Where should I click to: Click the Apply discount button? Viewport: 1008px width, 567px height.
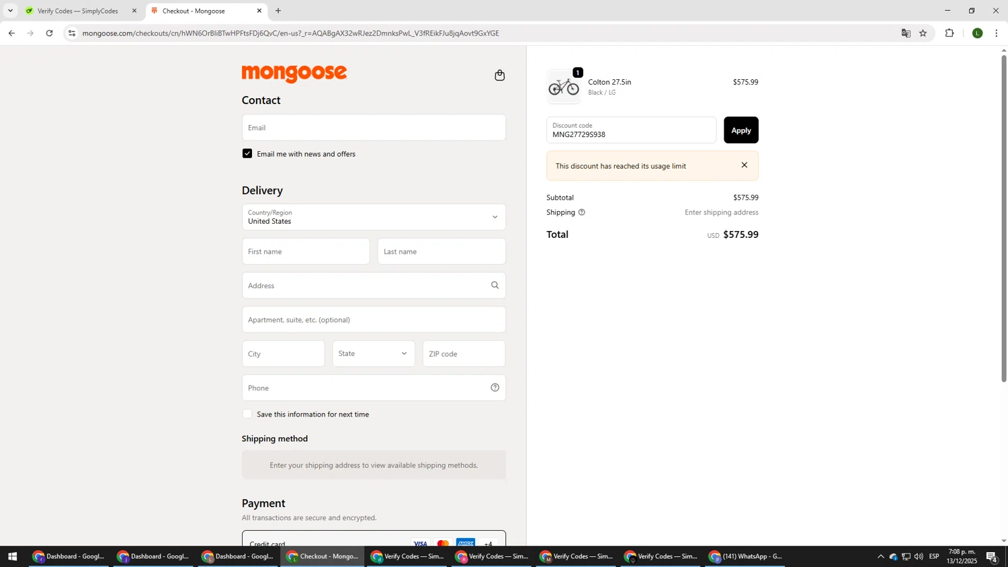click(x=741, y=130)
